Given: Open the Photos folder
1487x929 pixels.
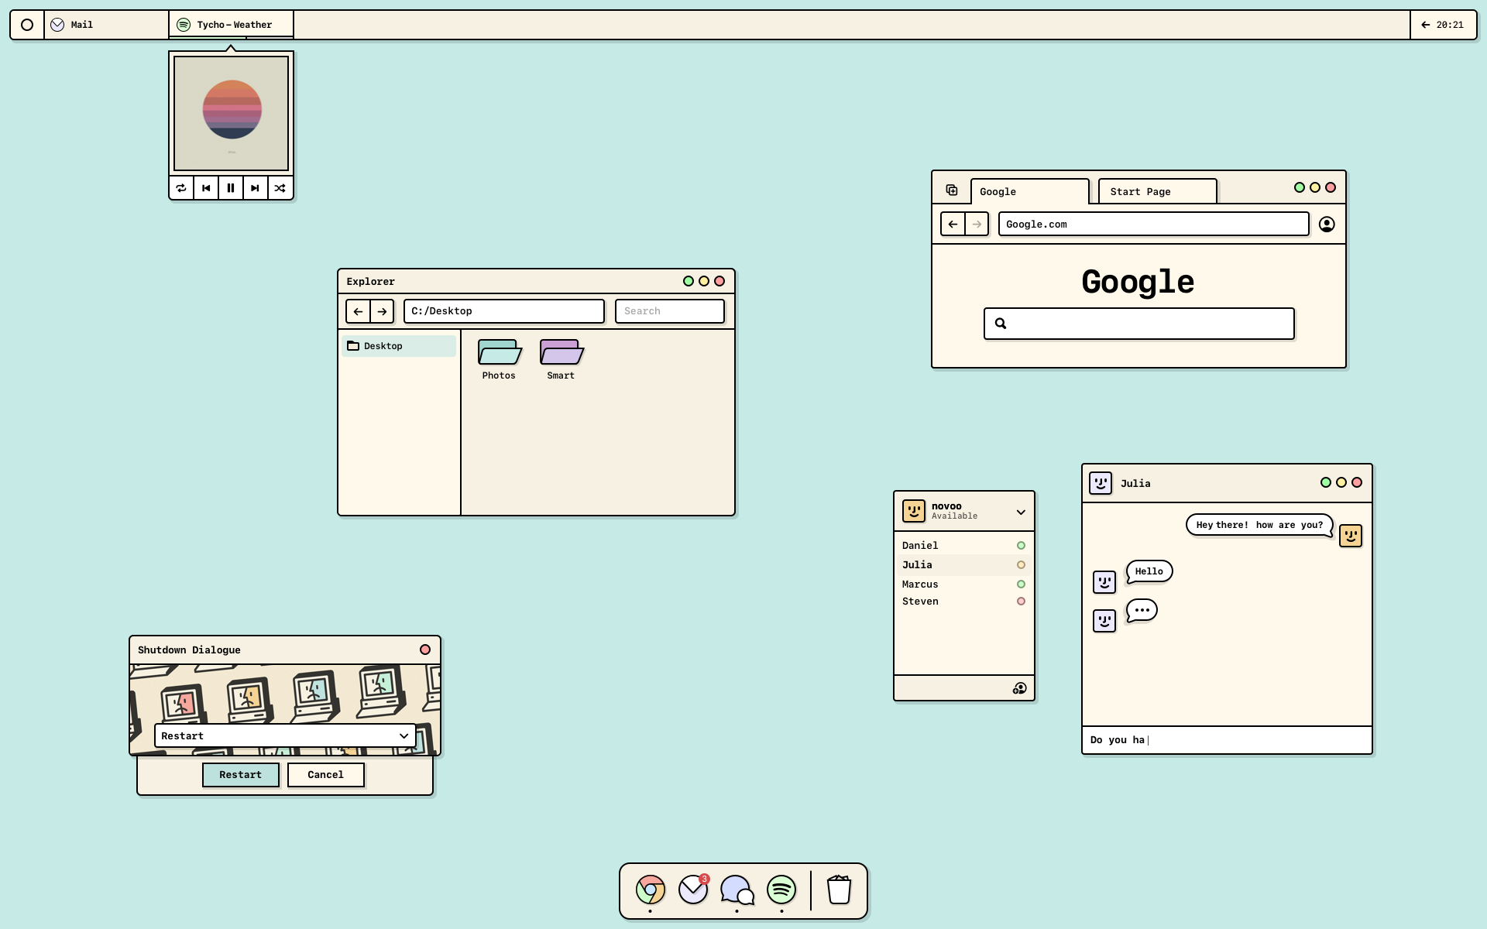Looking at the screenshot, I should click(x=500, y=360).
